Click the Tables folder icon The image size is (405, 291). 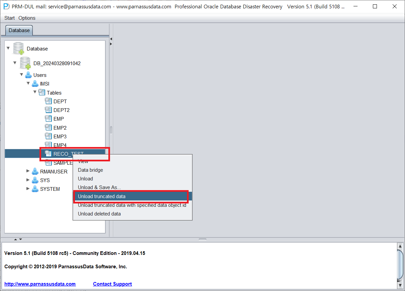click(x=42, y=93)
